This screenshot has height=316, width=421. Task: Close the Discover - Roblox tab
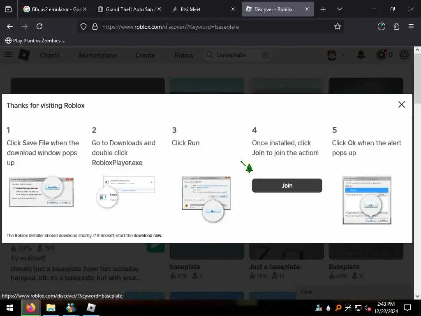tap(307, 9)
